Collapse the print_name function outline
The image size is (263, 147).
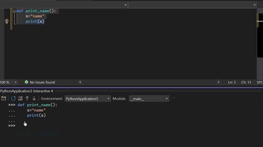click(x=14, y=11)
